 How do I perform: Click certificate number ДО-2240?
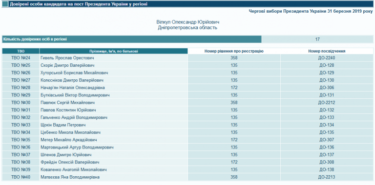point(327,58)
